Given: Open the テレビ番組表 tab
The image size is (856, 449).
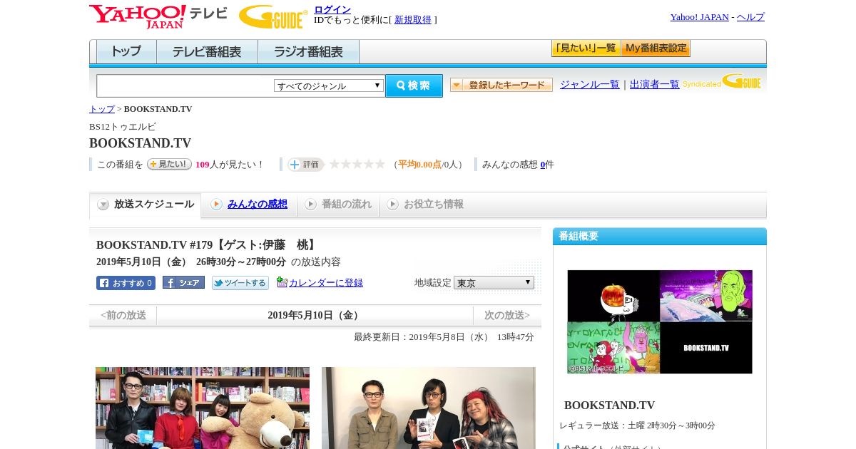Looking at the screenshot, I should (207, 51).
